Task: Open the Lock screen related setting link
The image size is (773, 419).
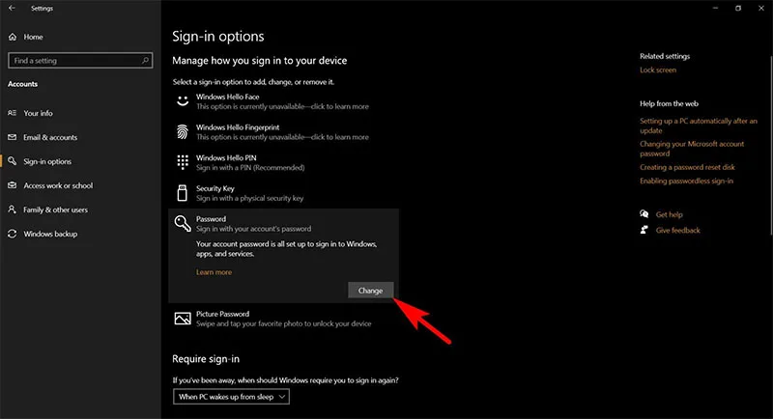Action: click(658, 70)
